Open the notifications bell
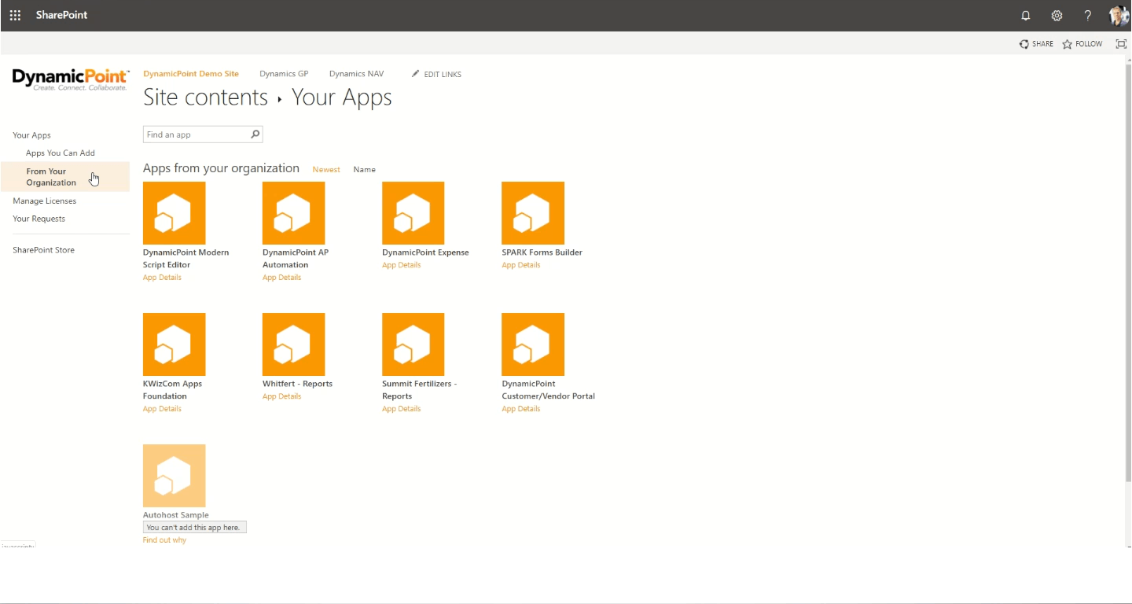This screenshot has width=1132, height=604. pyautogui.click(x=1025, y=16)
